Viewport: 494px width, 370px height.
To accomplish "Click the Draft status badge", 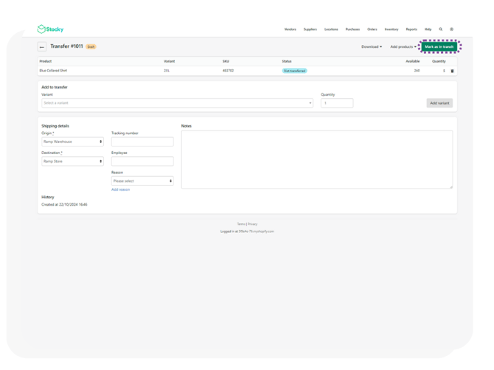I will coord(91,46).
